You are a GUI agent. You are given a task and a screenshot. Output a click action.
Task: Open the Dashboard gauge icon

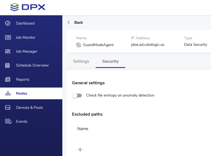8,23
